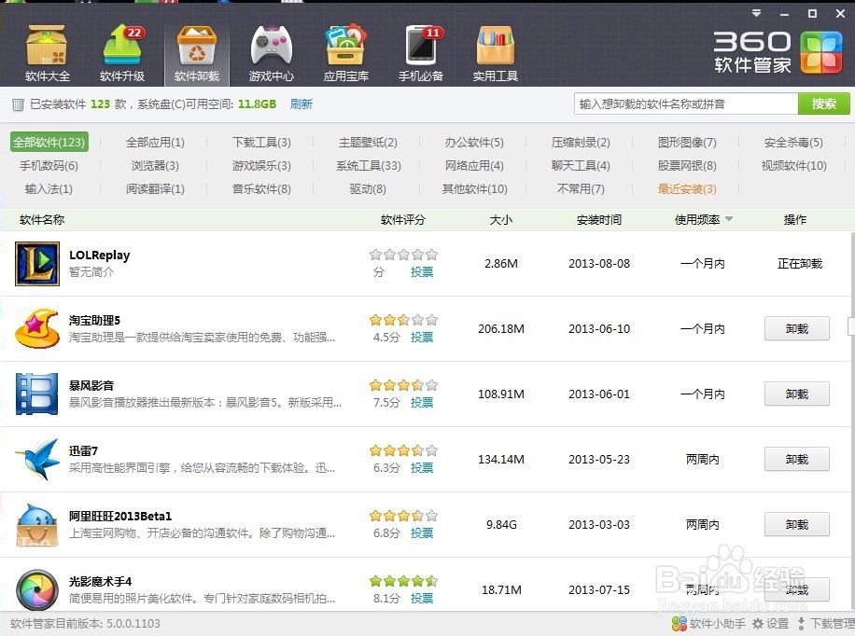Screen dimensions: 855x636
Task: Click the 安装时间 column header
Action: tap(598, 220)
